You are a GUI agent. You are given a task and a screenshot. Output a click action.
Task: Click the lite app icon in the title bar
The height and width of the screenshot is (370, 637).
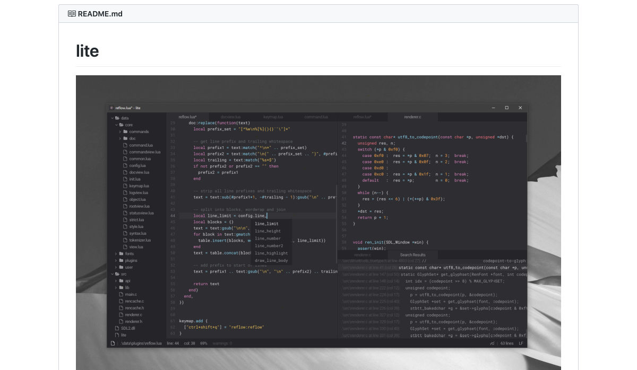tap(111, 108)
